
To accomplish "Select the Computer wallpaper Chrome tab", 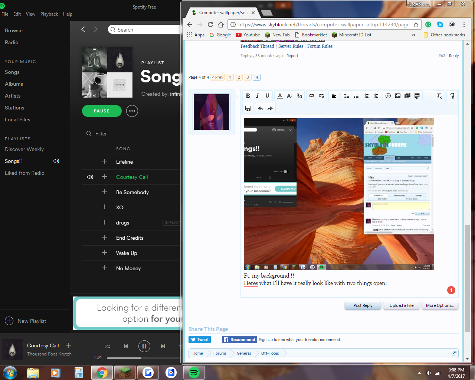I will pyautogui.click(x=223, y=13).
